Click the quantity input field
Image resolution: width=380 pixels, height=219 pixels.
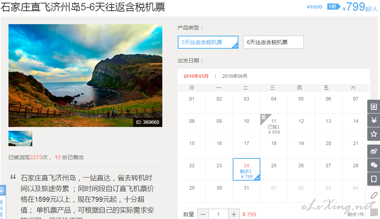(218, 214)
